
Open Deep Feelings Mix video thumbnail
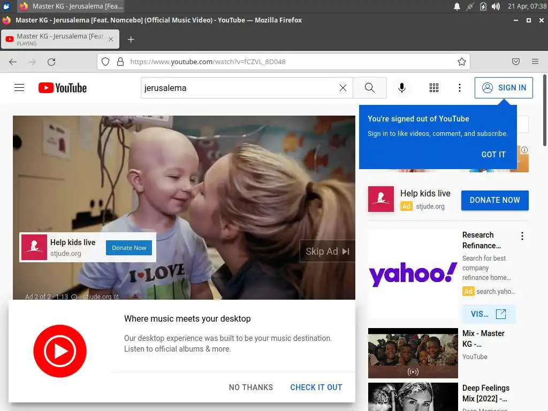413,397
